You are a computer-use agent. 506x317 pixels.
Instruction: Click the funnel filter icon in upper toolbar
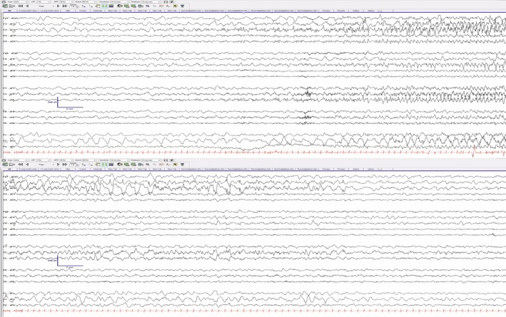tap(182, 6)
